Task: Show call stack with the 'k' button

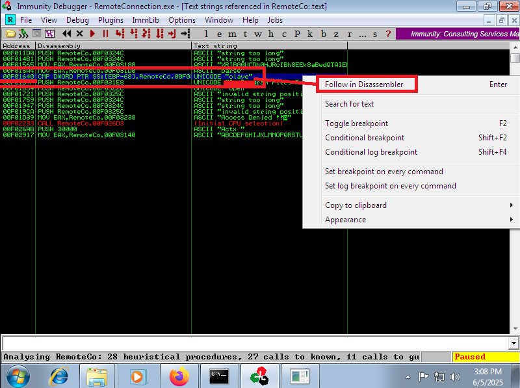Action: click(310, 34)
